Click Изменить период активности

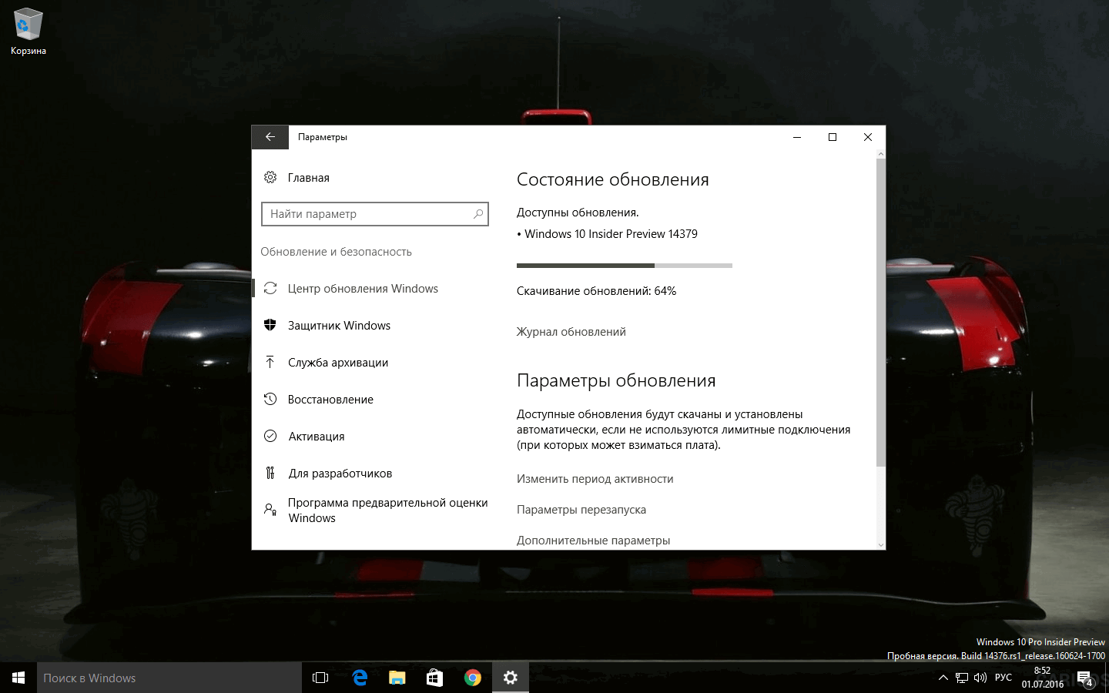click(595, 479)
